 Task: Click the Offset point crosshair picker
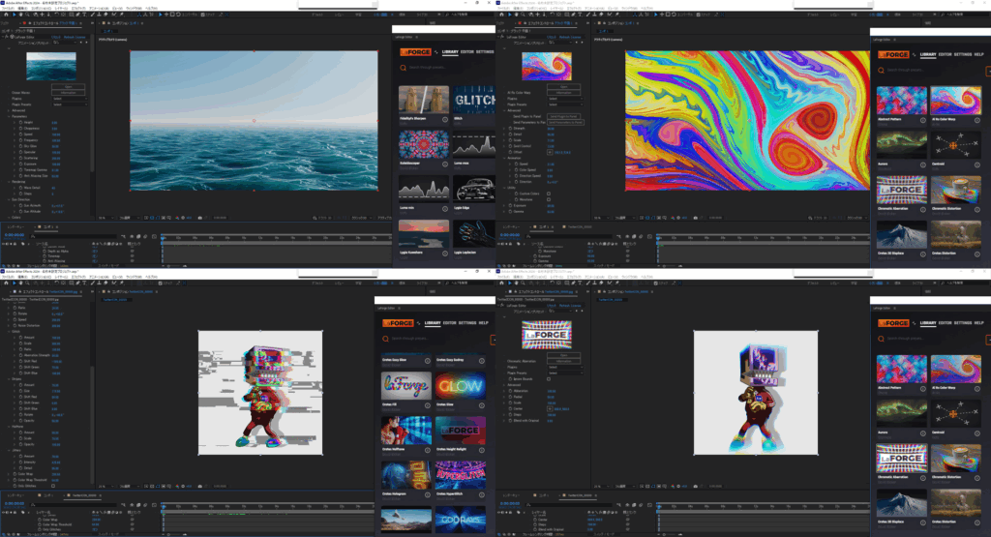(551, 153)
